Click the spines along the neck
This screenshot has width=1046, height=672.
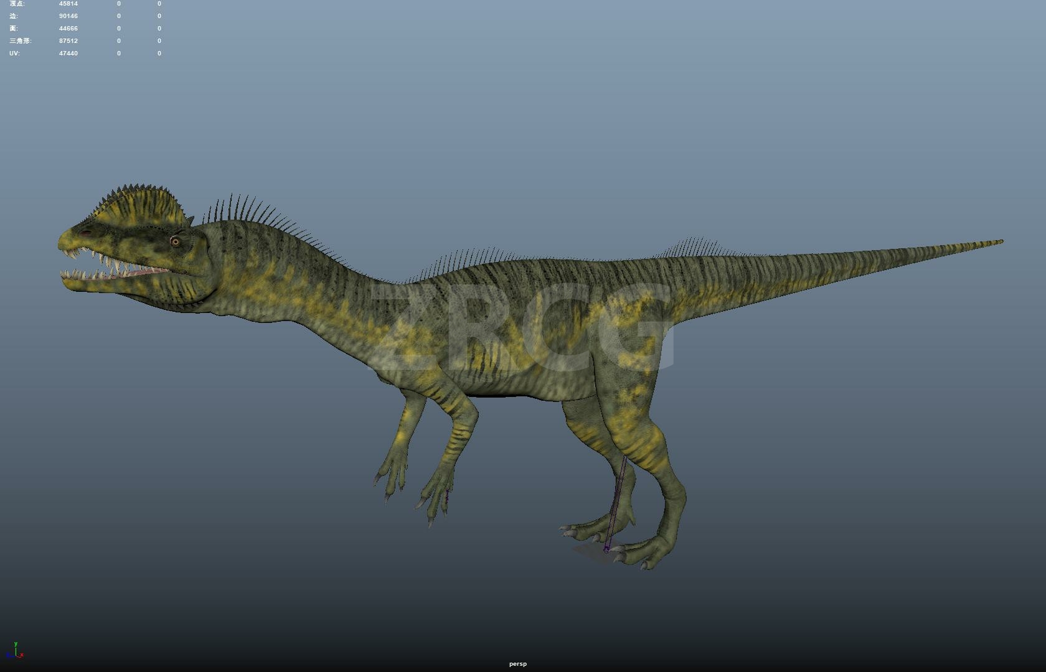pos(261,215)
